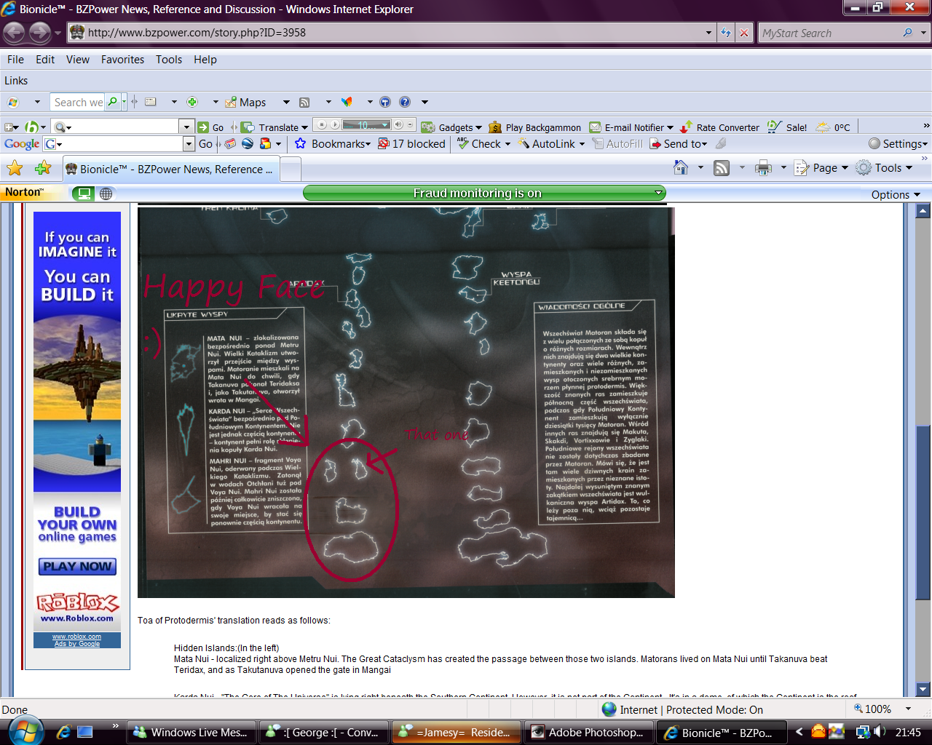Viewport: 932px width, 745px height.
Task: Click the PLAY NOW button in Roblox ad
Action: [77, 566]
